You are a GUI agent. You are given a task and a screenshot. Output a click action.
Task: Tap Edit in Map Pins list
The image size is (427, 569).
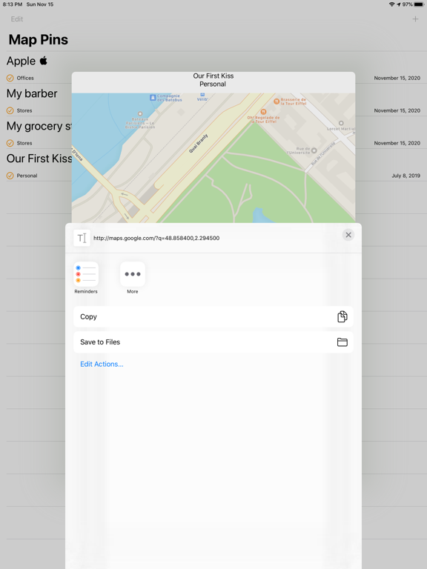17,19
